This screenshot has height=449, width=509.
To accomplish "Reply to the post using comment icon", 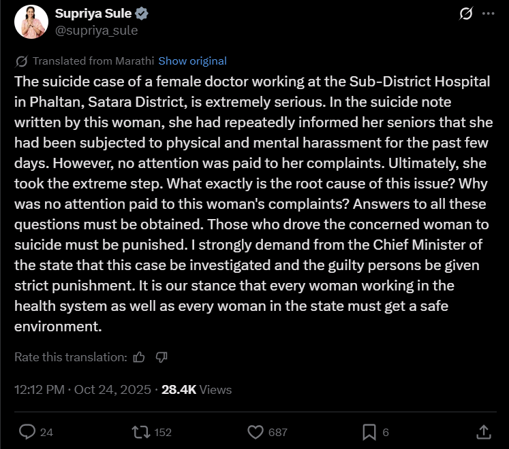I will [x=27, y=432].
